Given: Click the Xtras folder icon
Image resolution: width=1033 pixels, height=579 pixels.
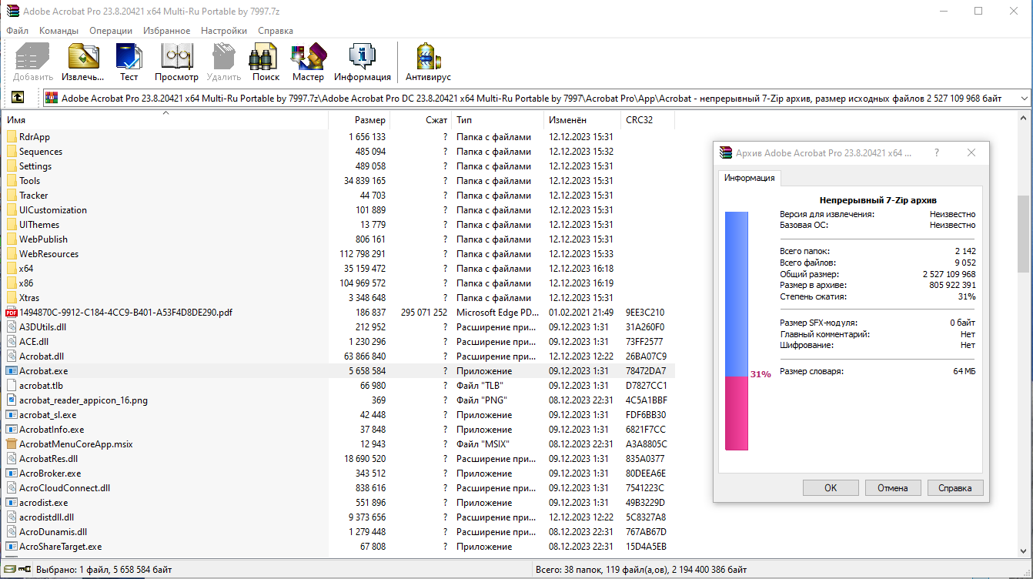Looking at the screenshot, I should point(12,298).
